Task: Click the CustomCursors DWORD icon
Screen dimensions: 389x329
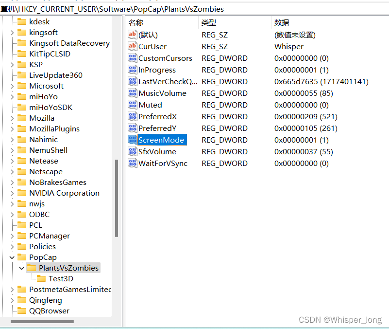Action: [x=132, y=58]
